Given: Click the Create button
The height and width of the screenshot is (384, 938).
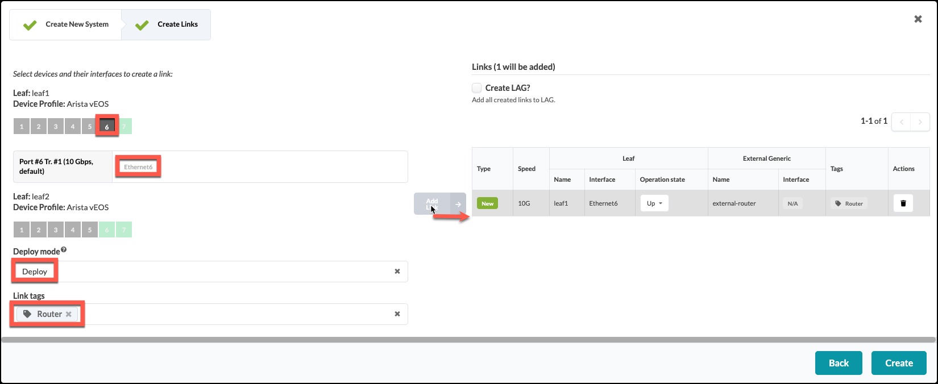Looking at the screenshot, I should [x=898, y=363].
